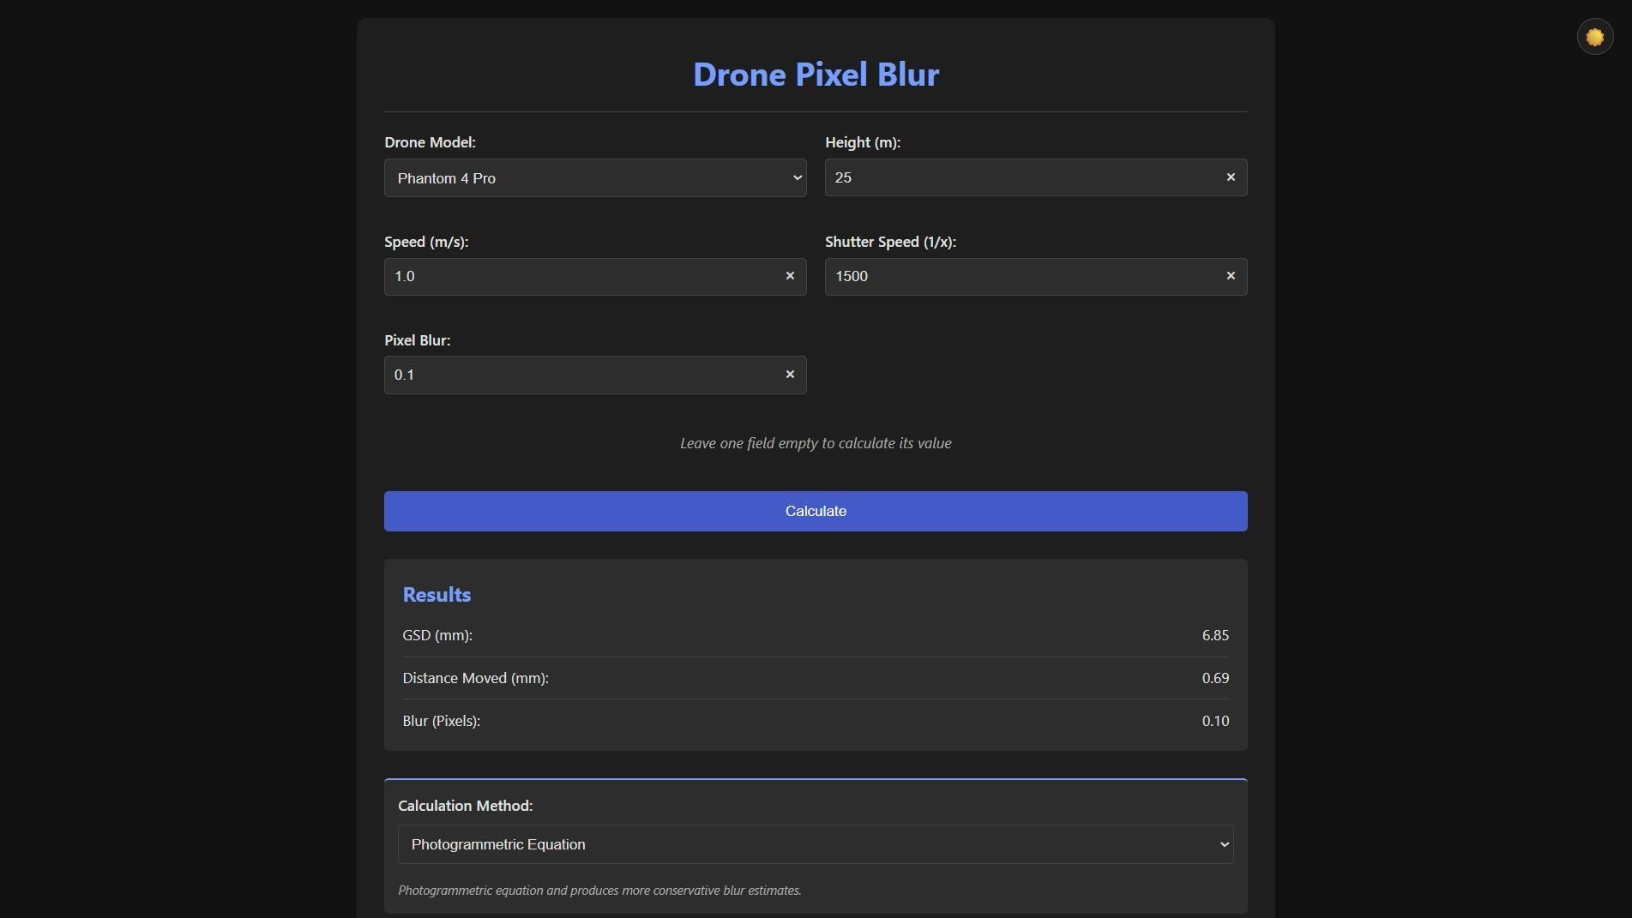Change Photogrammetric Equation to another method
This screenshot has height=918, width=1632.
(x=814, y=844)
